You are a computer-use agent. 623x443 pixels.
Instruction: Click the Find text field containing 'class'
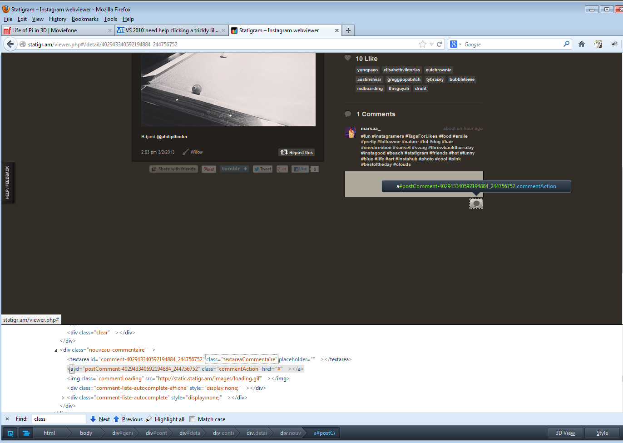(59, 419)
